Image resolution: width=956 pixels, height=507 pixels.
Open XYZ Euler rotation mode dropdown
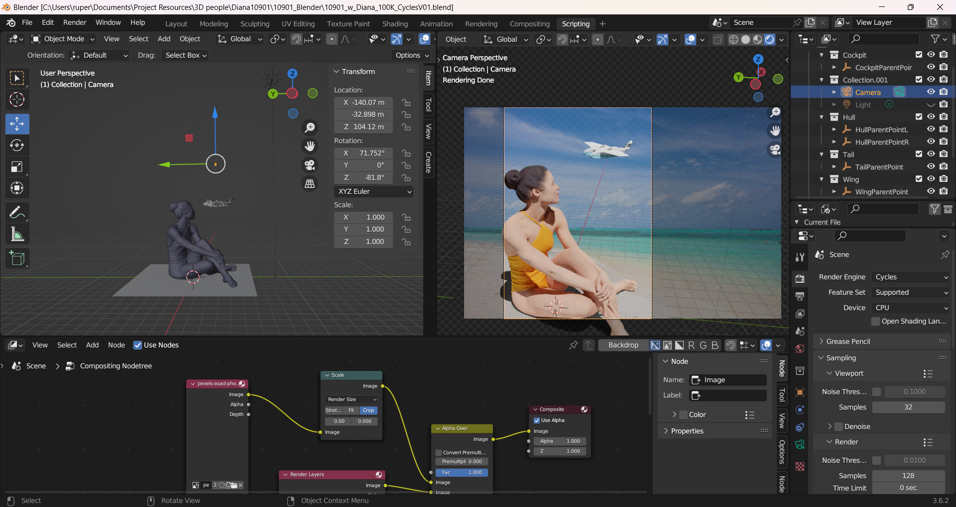pyautogui.click(x=374, y=191)
